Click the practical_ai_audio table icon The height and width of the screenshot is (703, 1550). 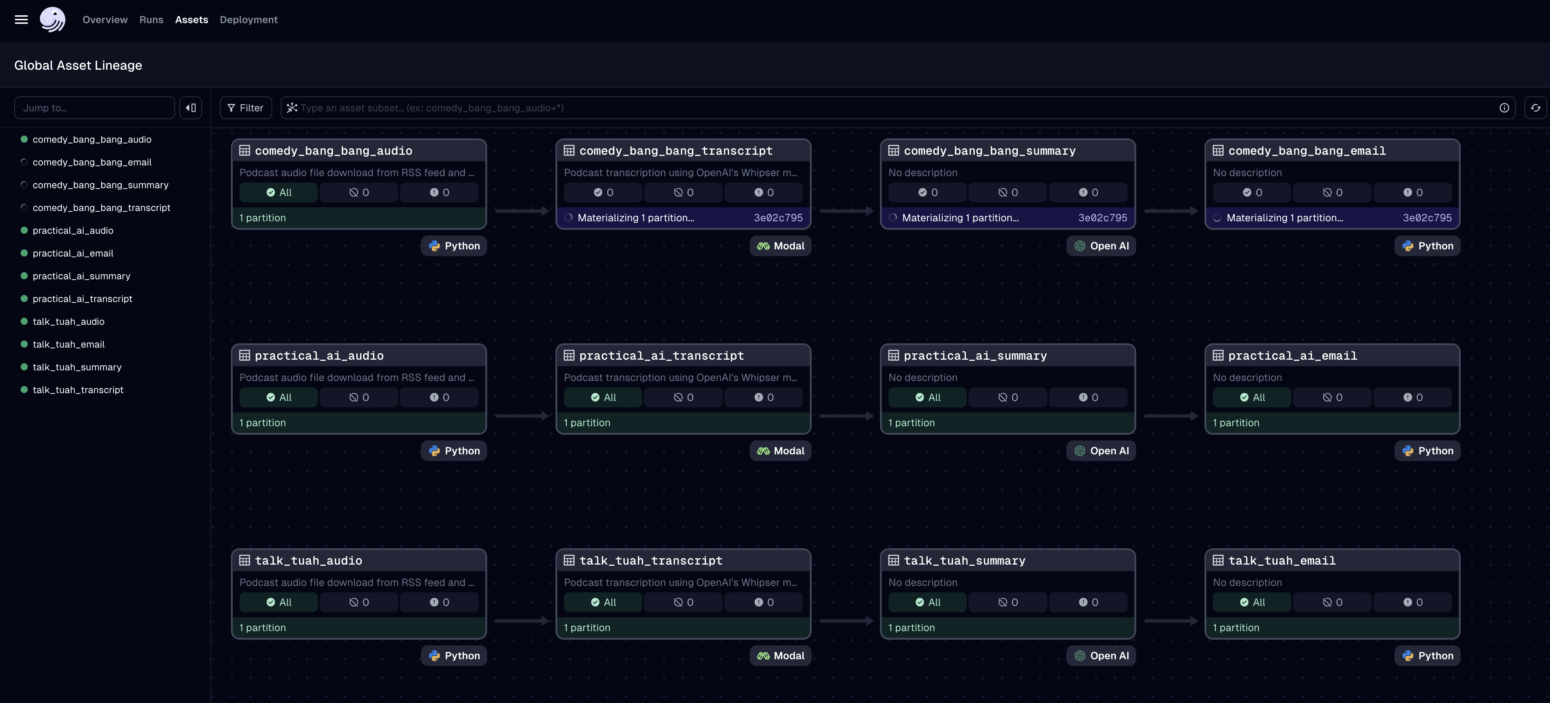pos(245,355)
